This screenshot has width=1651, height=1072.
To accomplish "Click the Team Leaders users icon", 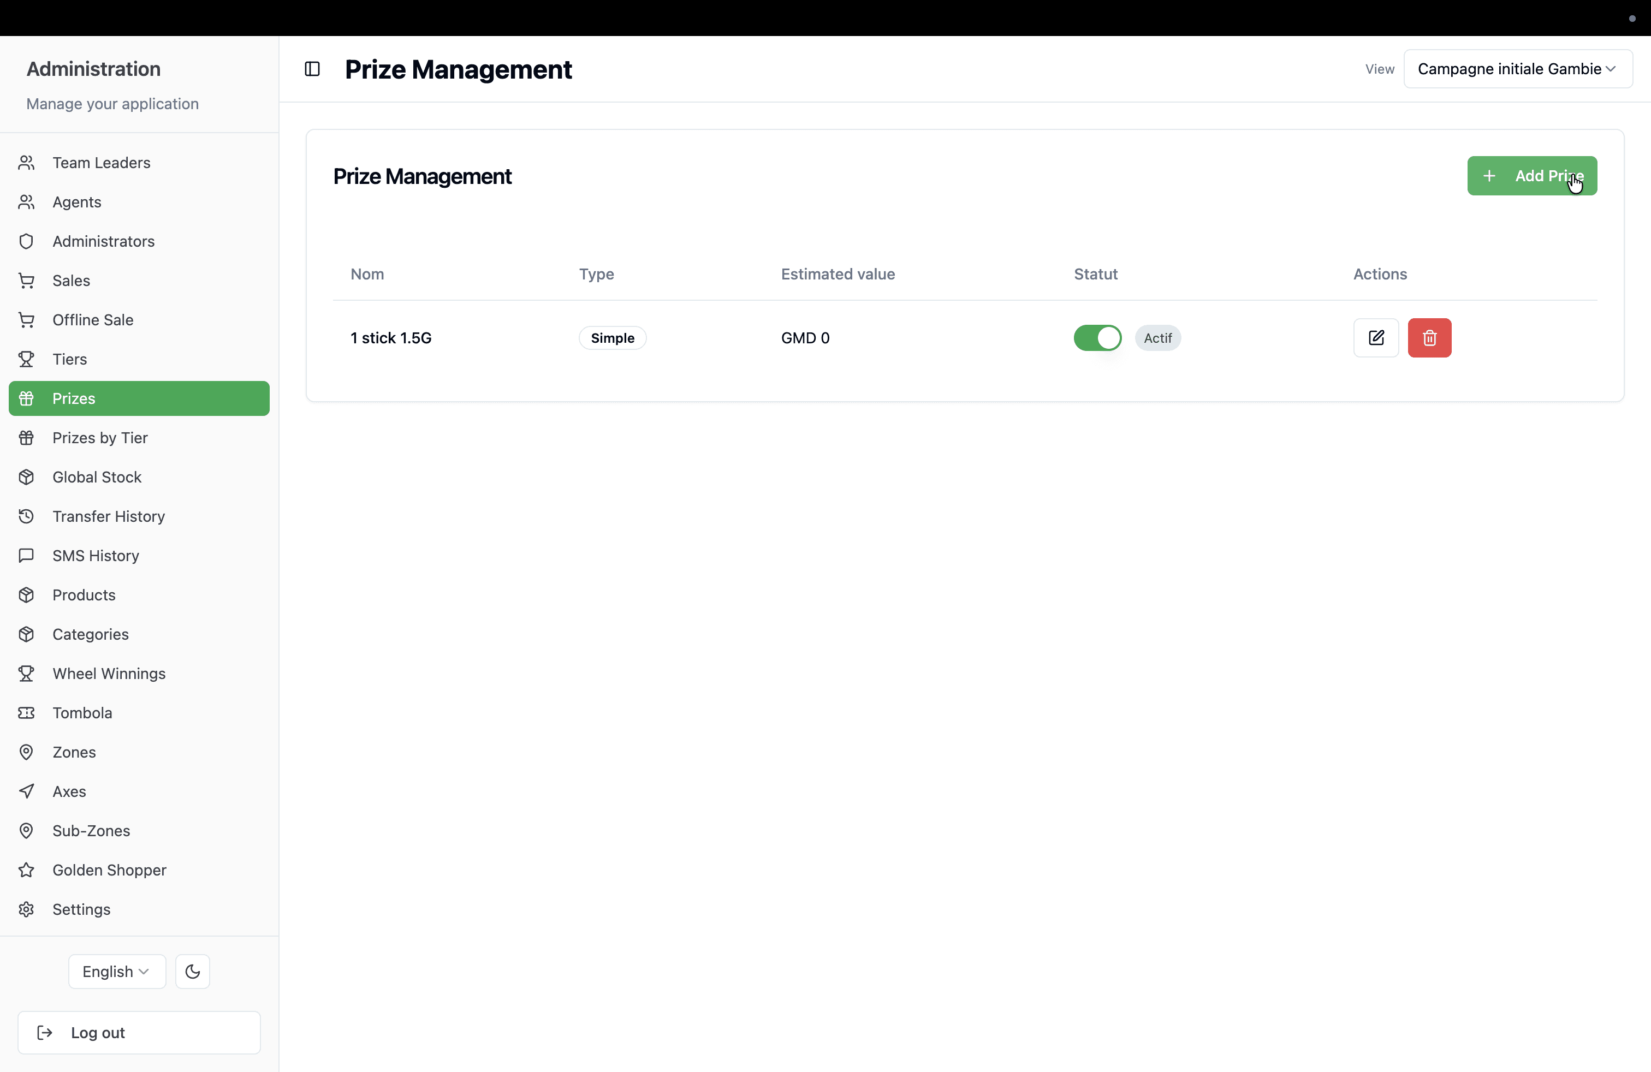I will [26, 162].
